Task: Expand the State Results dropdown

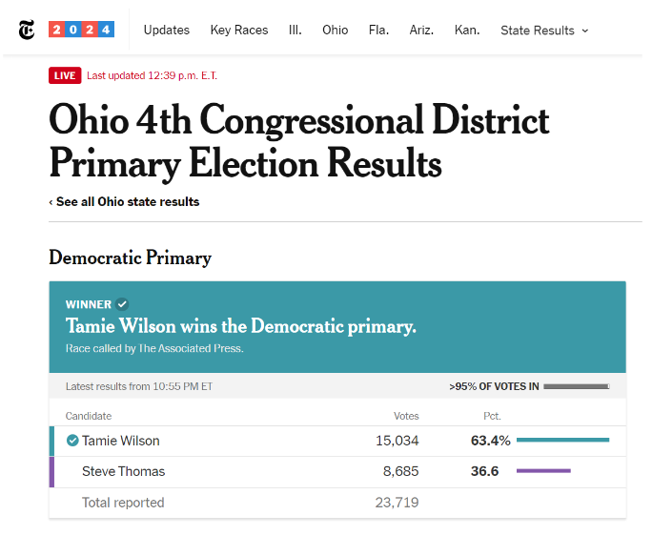Action: [544, 31]
